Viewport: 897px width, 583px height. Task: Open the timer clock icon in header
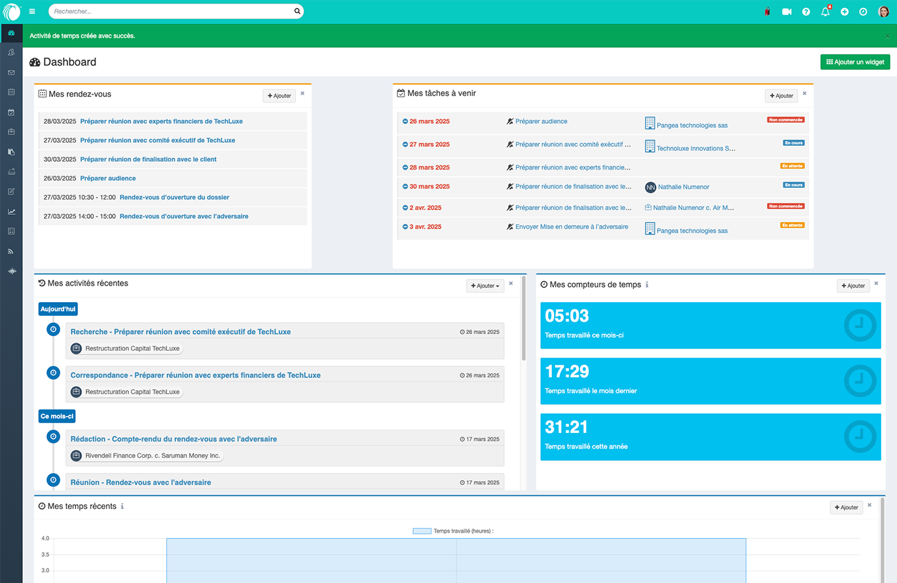tap(863, 12)
